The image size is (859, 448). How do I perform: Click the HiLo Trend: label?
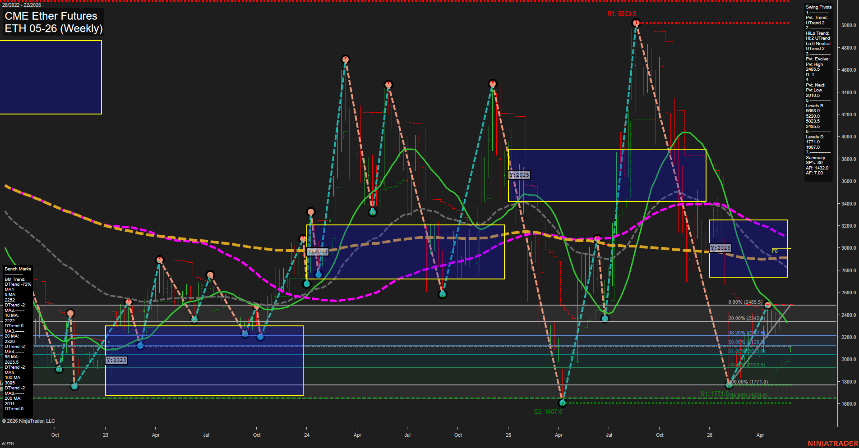click(817, 33)
